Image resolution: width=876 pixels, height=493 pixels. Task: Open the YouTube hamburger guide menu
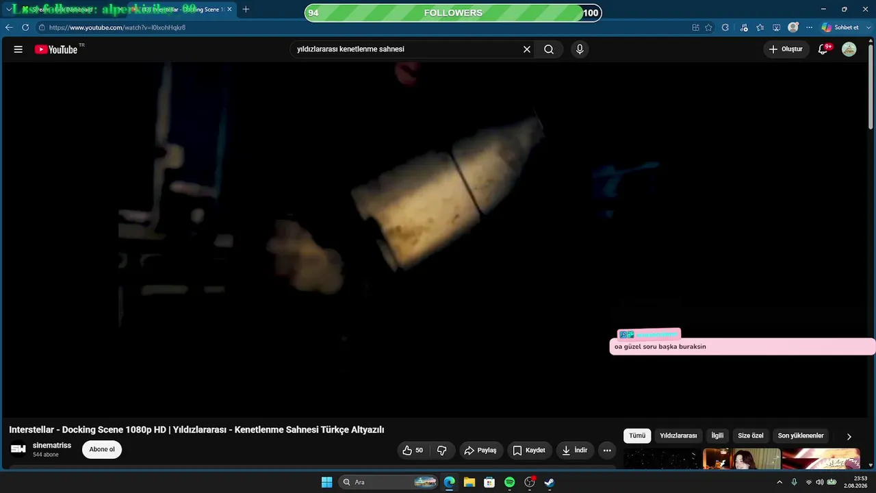[18, 49]
